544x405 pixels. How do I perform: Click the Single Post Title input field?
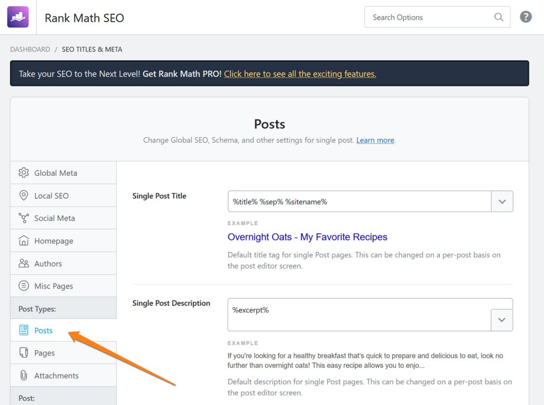(x=360, y=201)
